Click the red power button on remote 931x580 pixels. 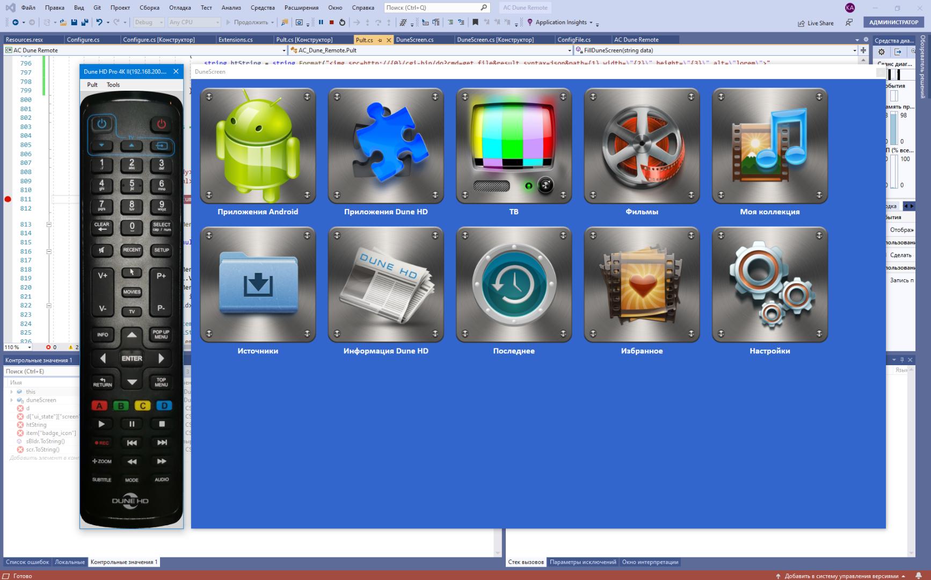click(x=162, y=124)
